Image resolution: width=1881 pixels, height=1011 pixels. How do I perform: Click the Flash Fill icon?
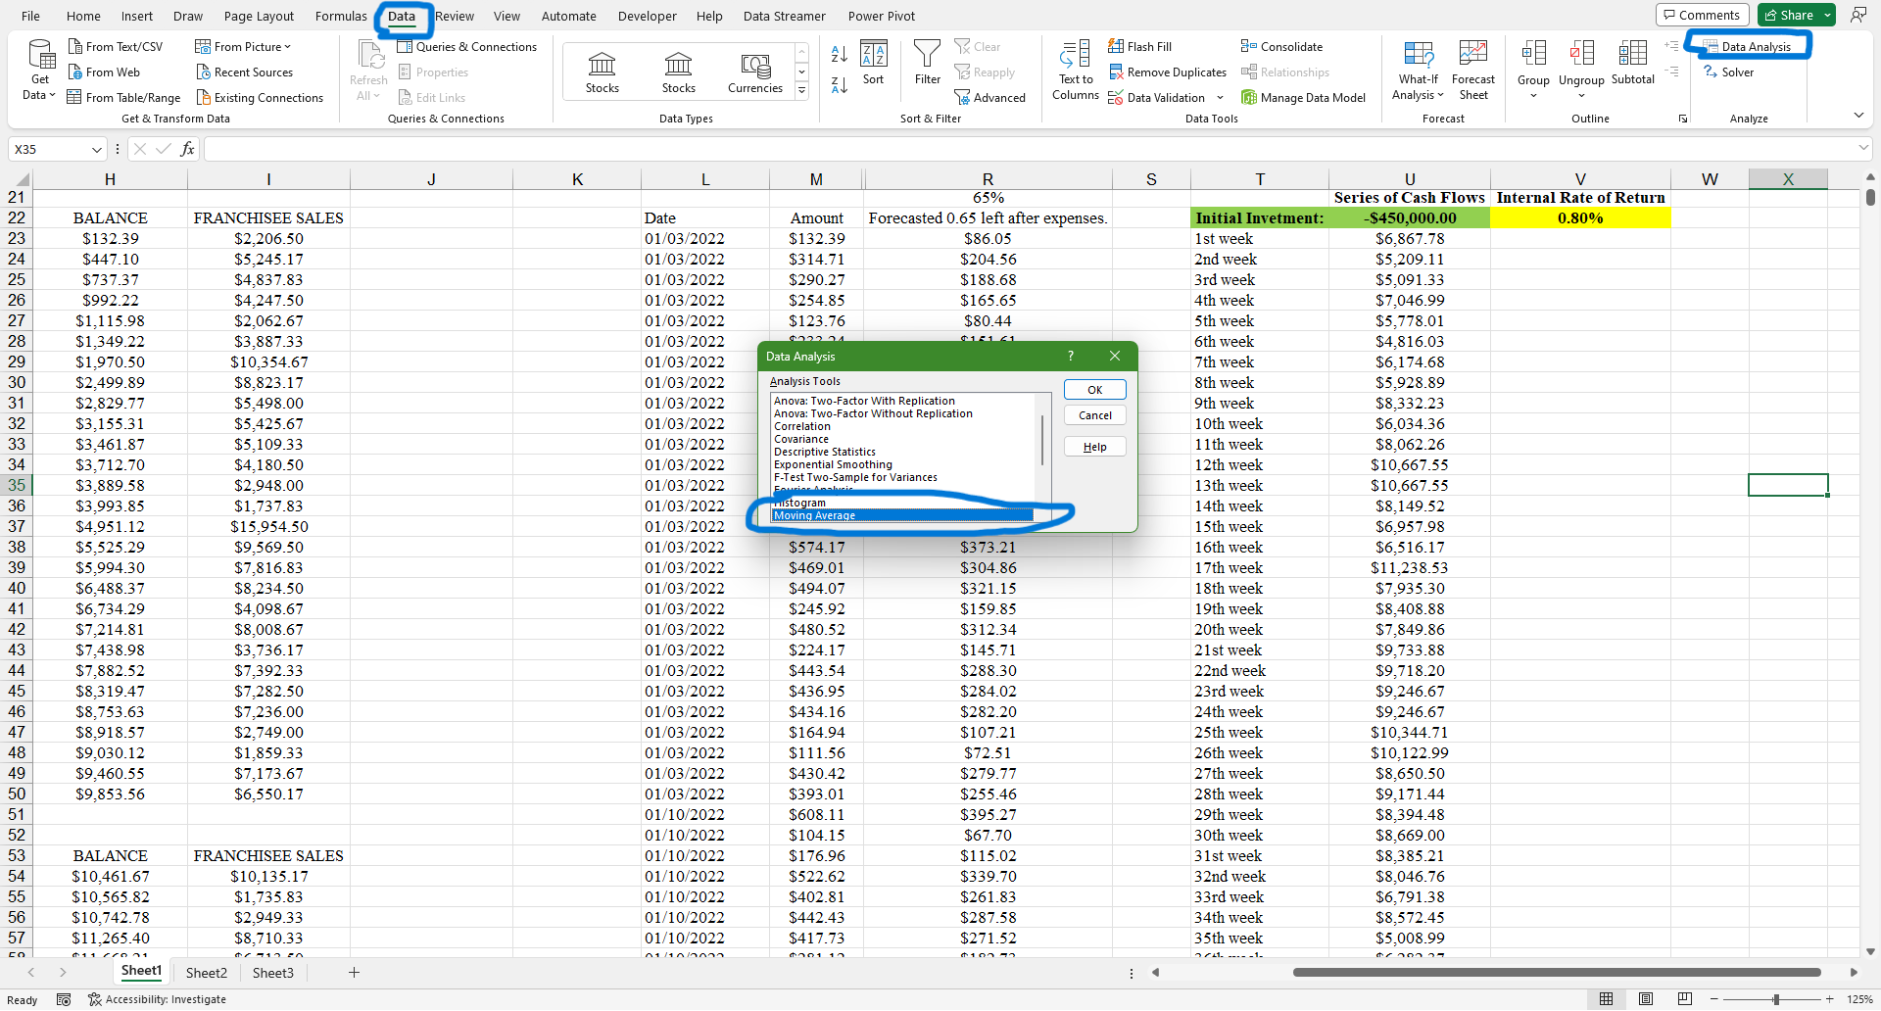[1139, 46]
